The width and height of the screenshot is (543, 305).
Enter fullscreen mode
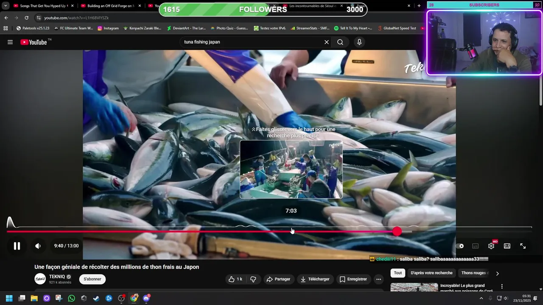(523, 246)
